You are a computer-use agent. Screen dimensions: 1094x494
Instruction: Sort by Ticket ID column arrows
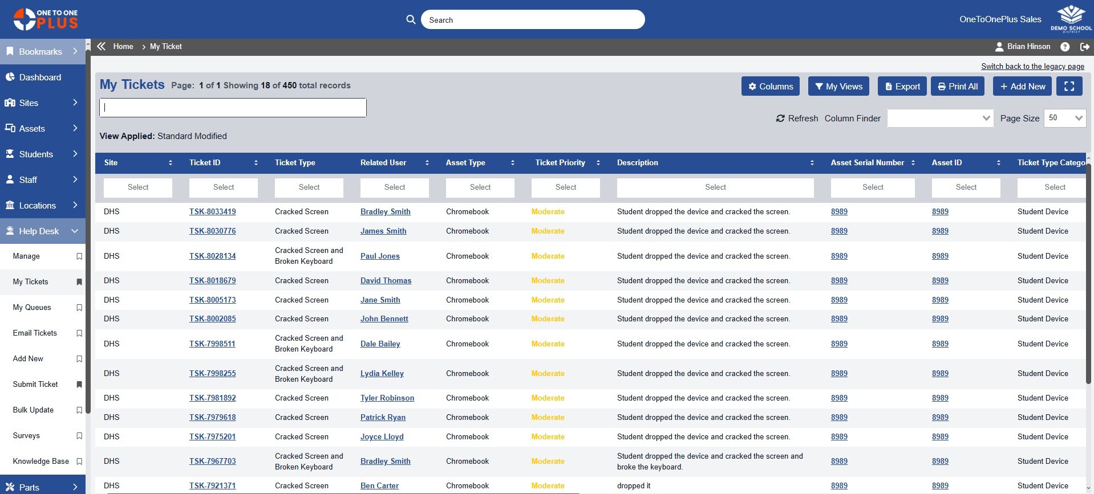(x=256, y=163)
